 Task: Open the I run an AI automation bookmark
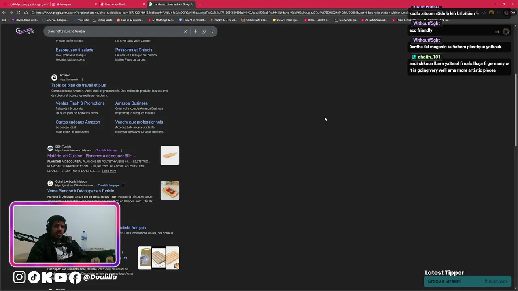point(130,20)
